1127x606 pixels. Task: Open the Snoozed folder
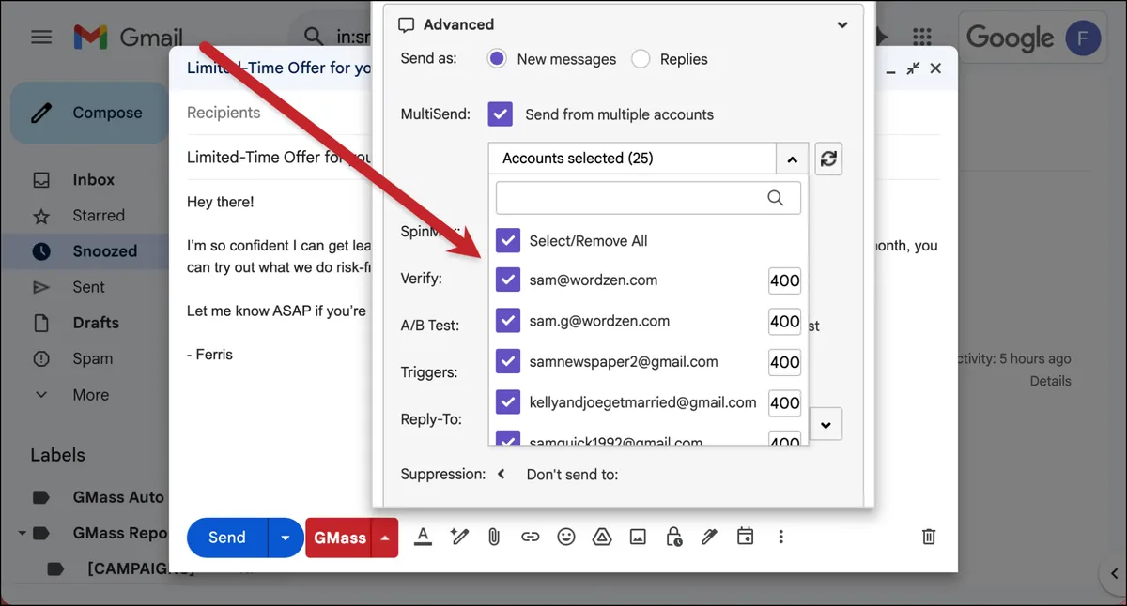click(105, 251)
